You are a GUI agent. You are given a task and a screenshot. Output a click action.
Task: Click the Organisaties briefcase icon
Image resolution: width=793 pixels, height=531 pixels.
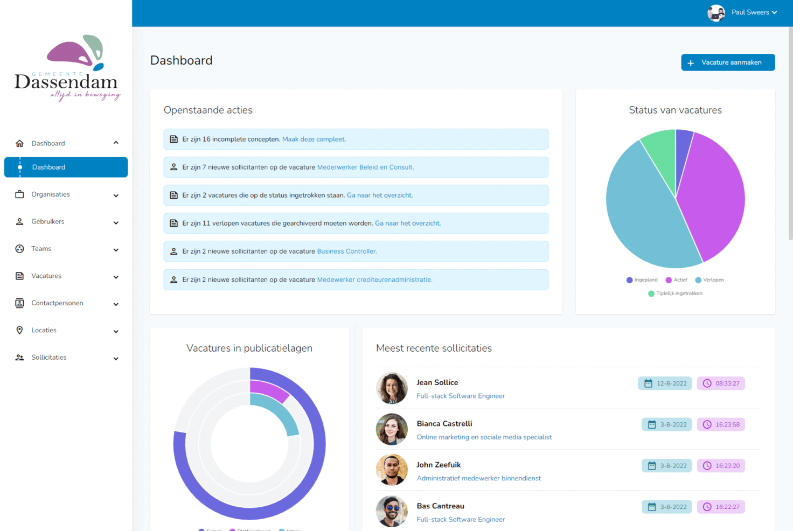tap(19, 194)
